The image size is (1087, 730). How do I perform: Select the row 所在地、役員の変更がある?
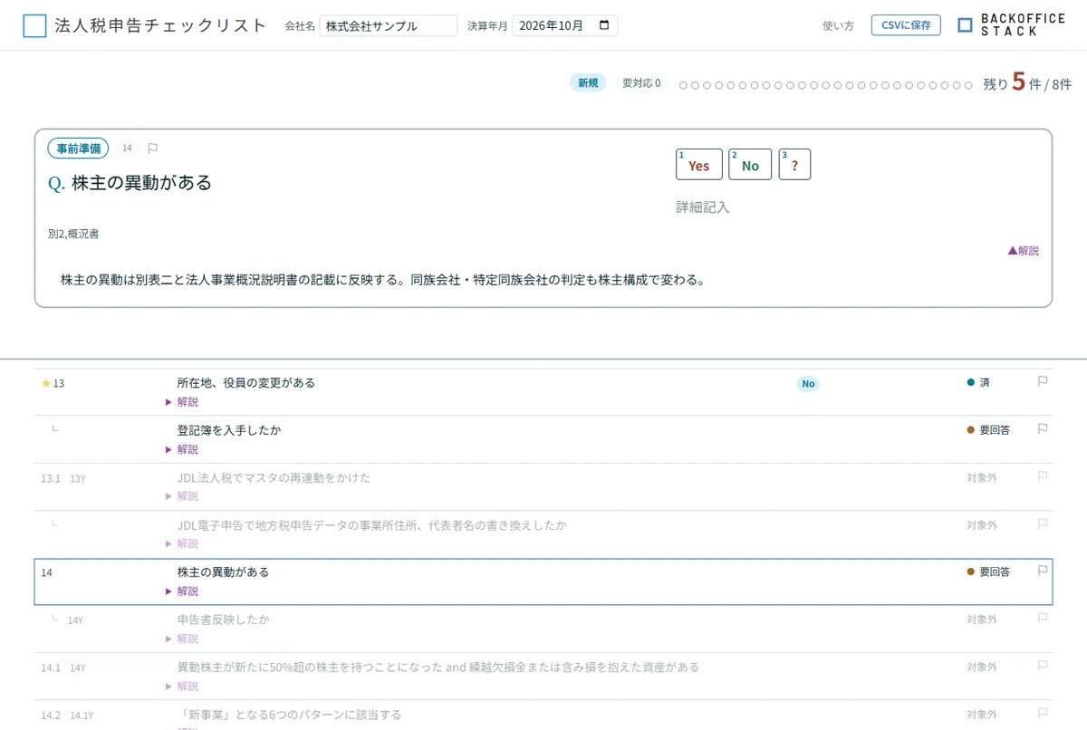click(543, 392)
